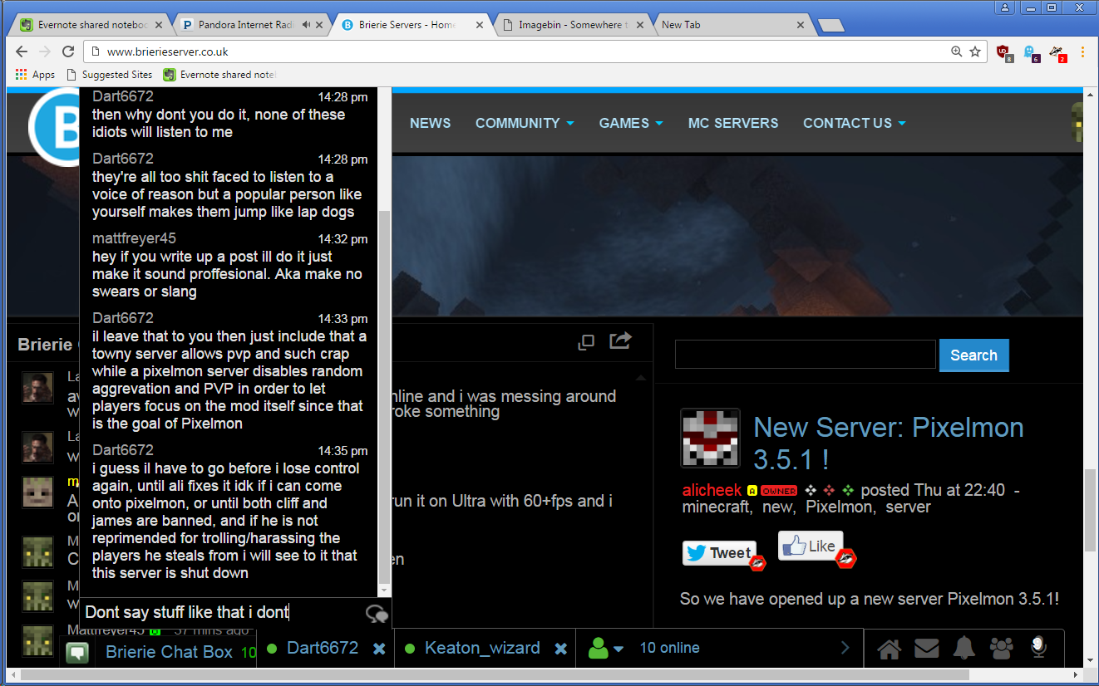Open the extension icon with red badge 2

tap(1057, 52)
